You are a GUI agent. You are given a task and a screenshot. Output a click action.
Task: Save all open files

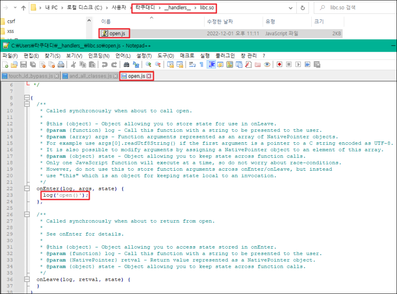click(x=33, y=65)
